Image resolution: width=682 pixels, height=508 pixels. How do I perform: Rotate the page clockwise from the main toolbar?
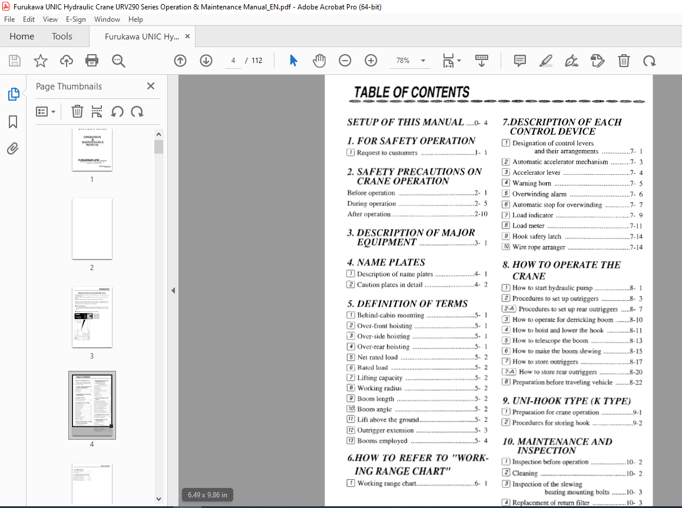tap(650, 61)
